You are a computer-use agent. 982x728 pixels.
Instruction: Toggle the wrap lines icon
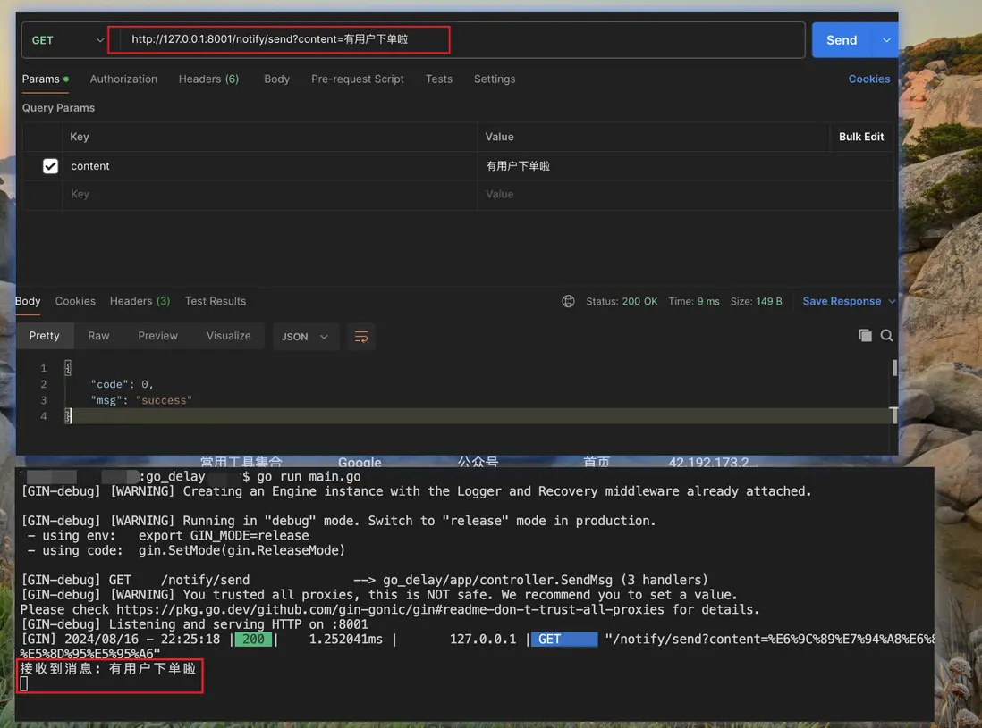pyautogui.click(x=361, y=337)
